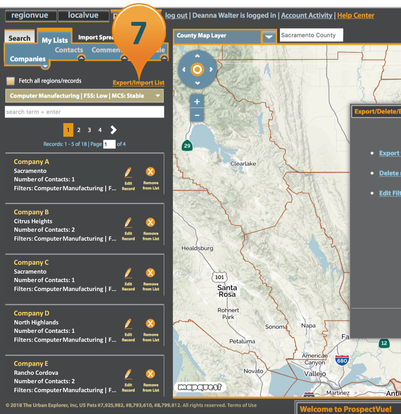401x414 pixels.
Task: Click Santa Rosa label on map
Action: (227, 291)
